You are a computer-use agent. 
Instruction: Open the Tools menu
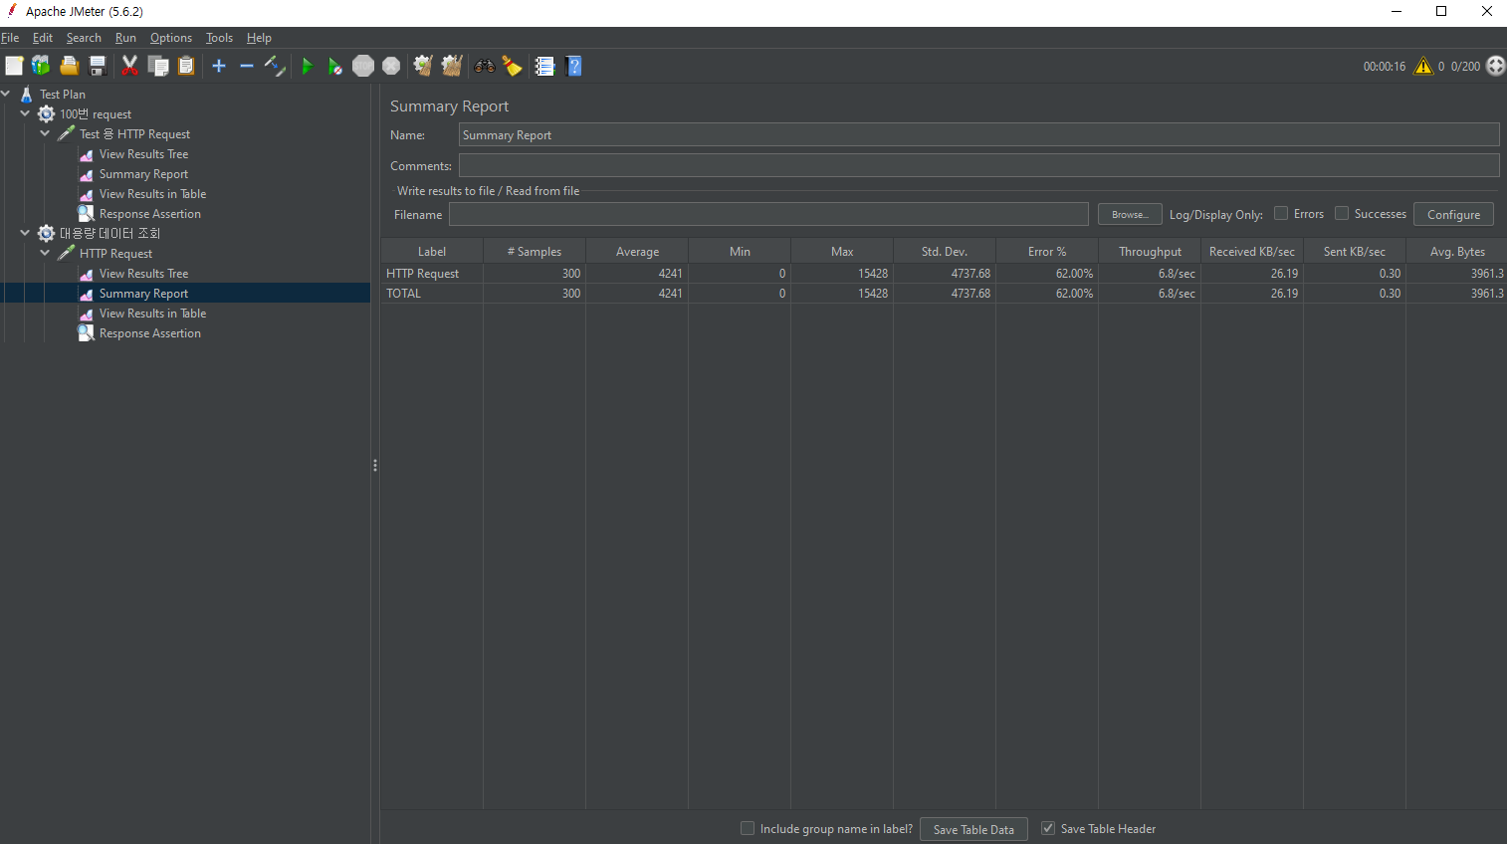[219, 38]
